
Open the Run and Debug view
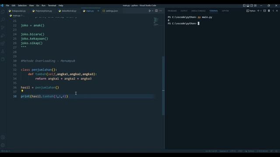click(x=3, y=36)
